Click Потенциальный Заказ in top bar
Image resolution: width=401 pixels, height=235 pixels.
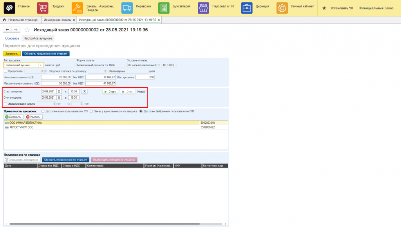[x=376, y=8]
